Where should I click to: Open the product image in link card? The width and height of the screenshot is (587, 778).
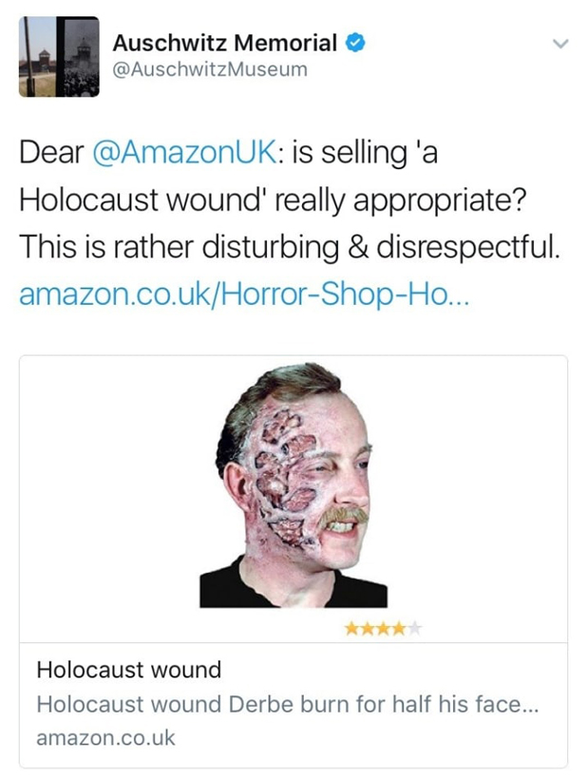tap(293, 485)
